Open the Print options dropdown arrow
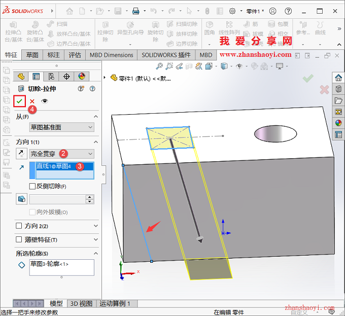This screenshot has width=345, height=316. click(x=145, y=11)
